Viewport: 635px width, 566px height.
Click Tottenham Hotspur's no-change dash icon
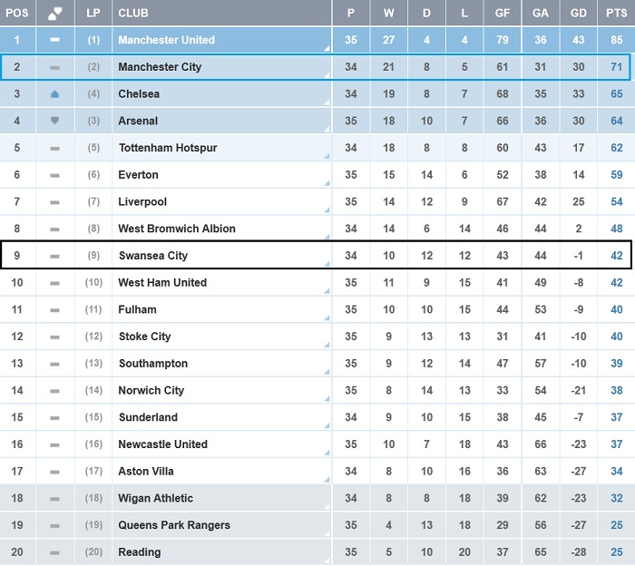[54, 148]
